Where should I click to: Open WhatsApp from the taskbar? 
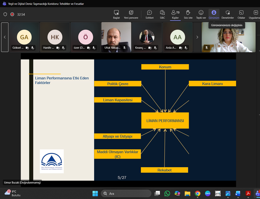coord(167,194)
